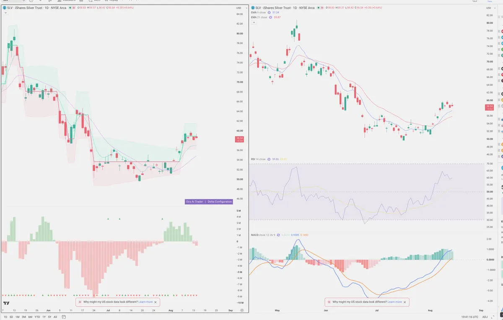The image size is (503, 320).
Task: Select the 1D time range button
Action: click(x=5, y=317)
